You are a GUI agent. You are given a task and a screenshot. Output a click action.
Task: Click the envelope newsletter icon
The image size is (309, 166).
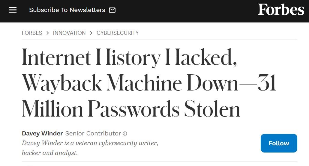point(112,10)
